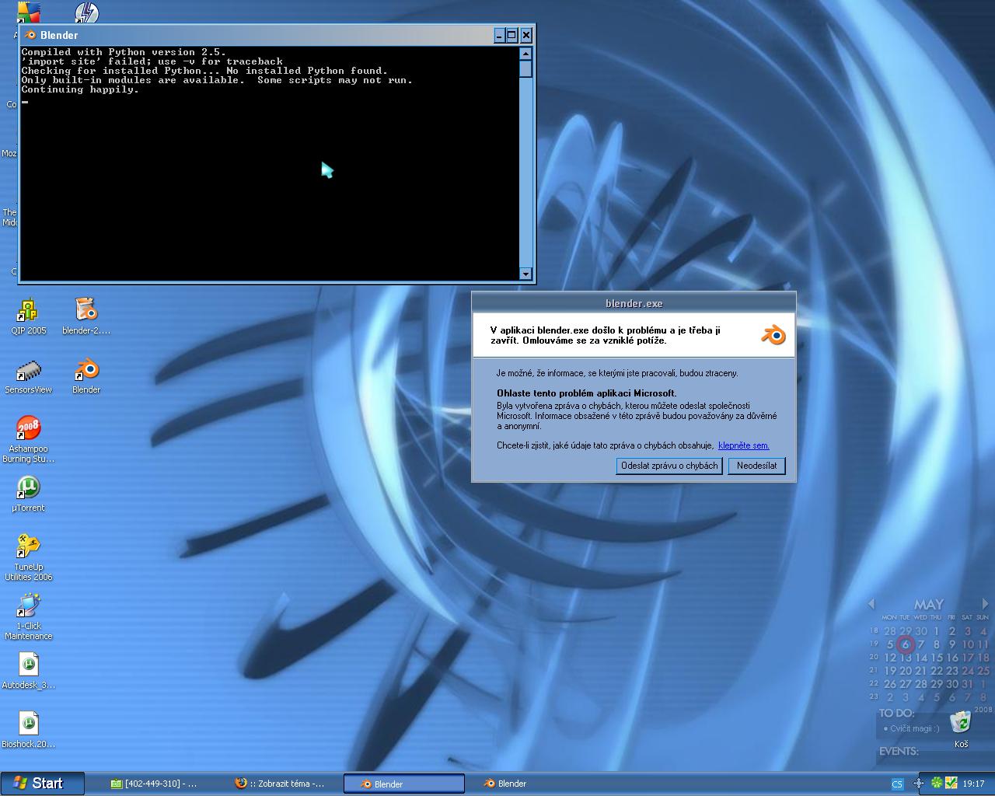This screenshot has height=796, width=995.
Task: Switch to Firefox 'Zobrazit téma' taskbar button
Action: [280, 784]
